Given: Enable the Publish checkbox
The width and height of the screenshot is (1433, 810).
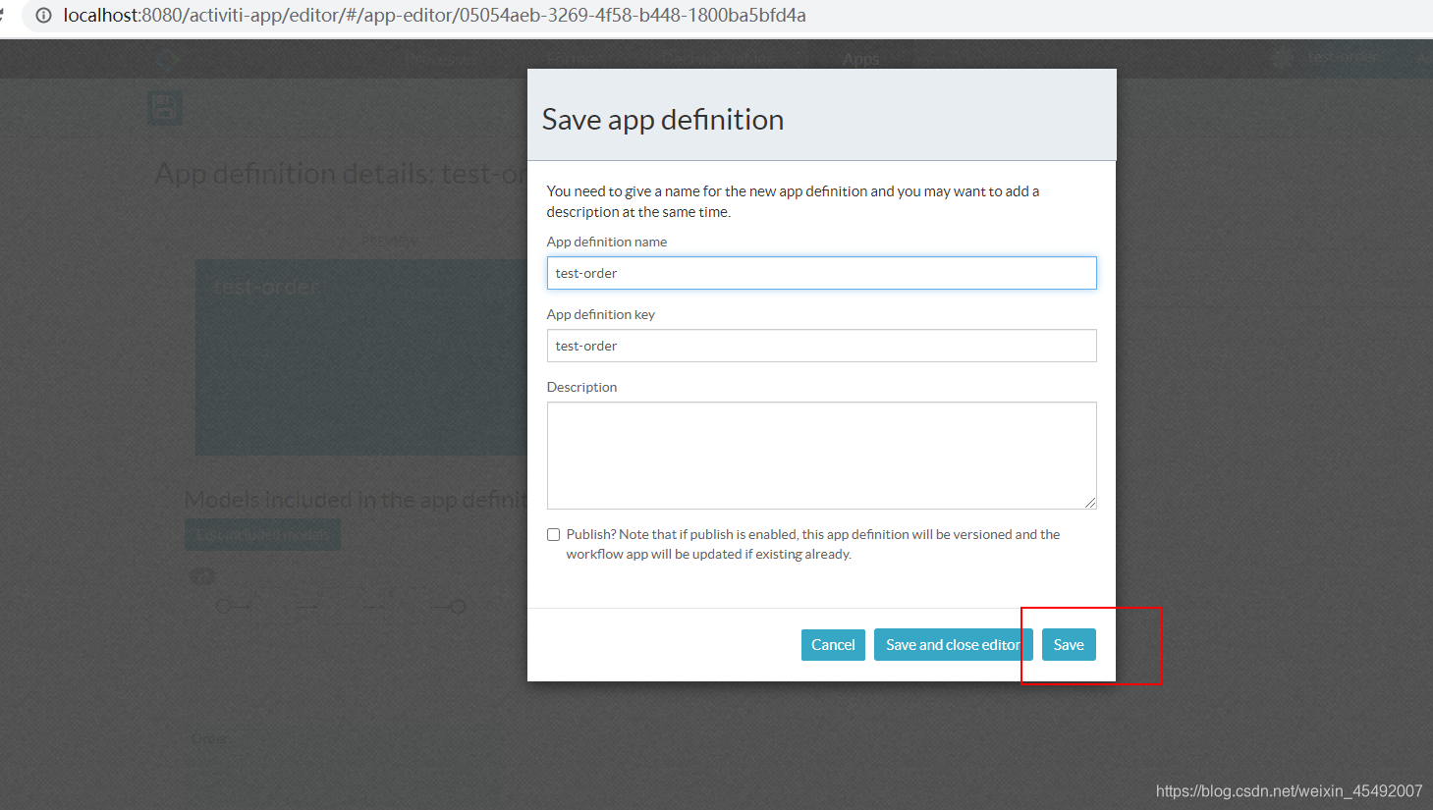Looking at the screenshot, I should [554, 535].
